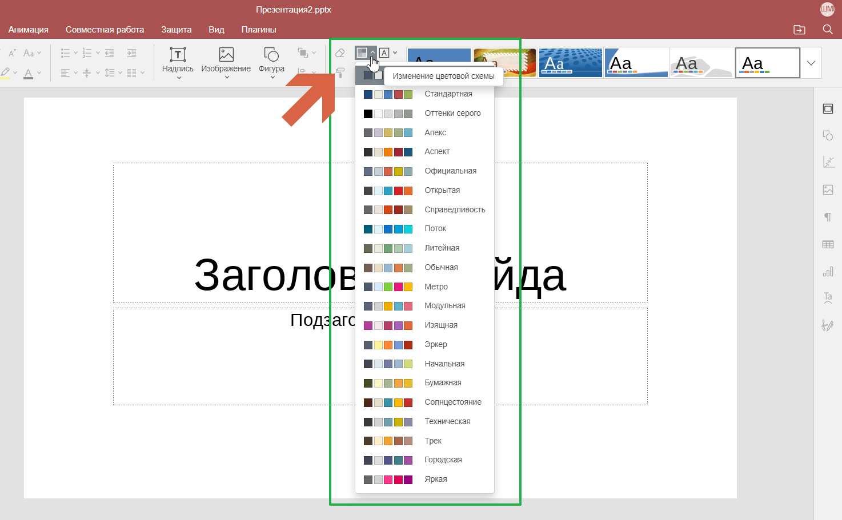This screenshot has height=520, width=842.
Task: Open table settings in right sidebar
Action: 828,244
